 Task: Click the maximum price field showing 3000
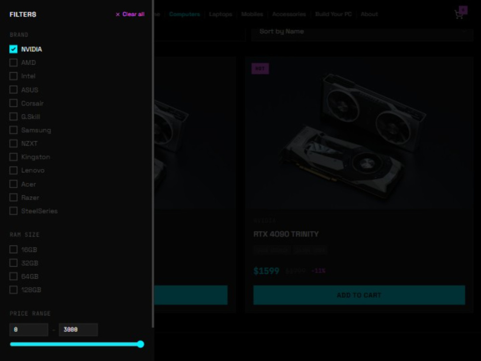(x=78, y=330)
